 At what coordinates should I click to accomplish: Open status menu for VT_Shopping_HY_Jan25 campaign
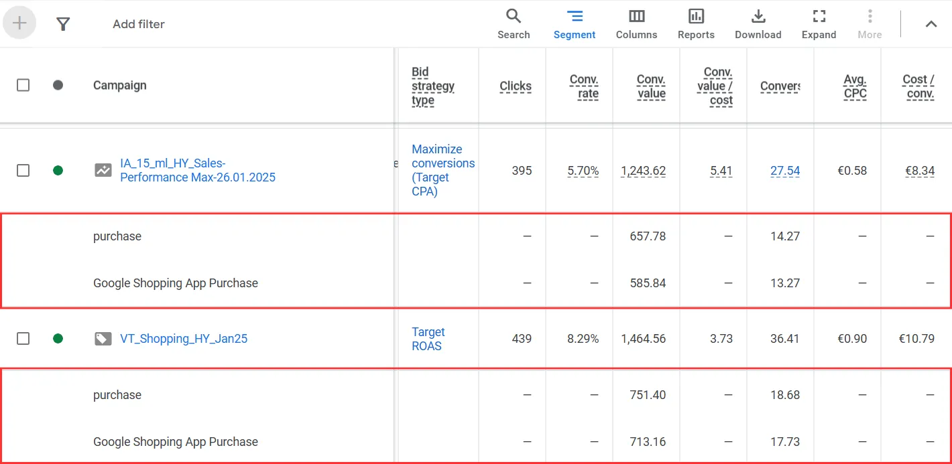58,338
